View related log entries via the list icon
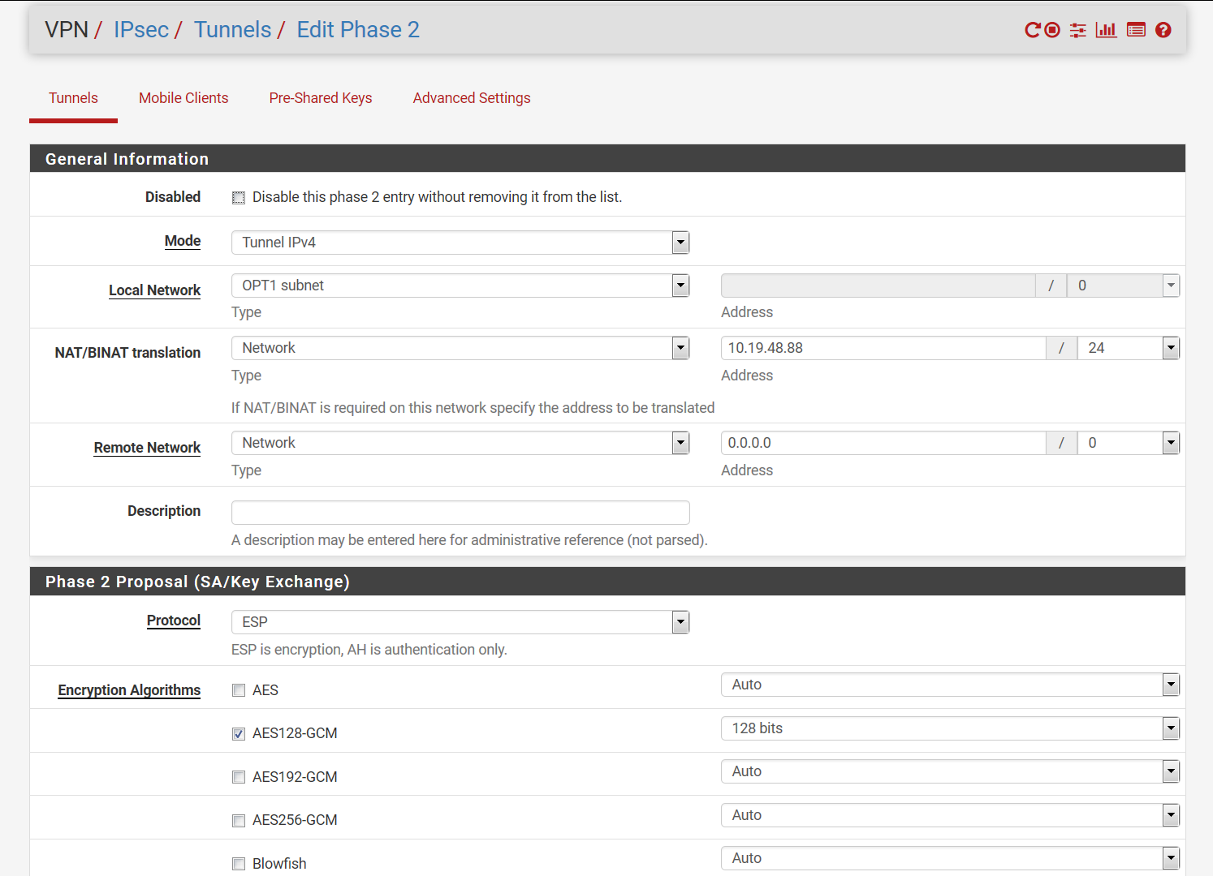The image size is (1213, 876). 1136,30
